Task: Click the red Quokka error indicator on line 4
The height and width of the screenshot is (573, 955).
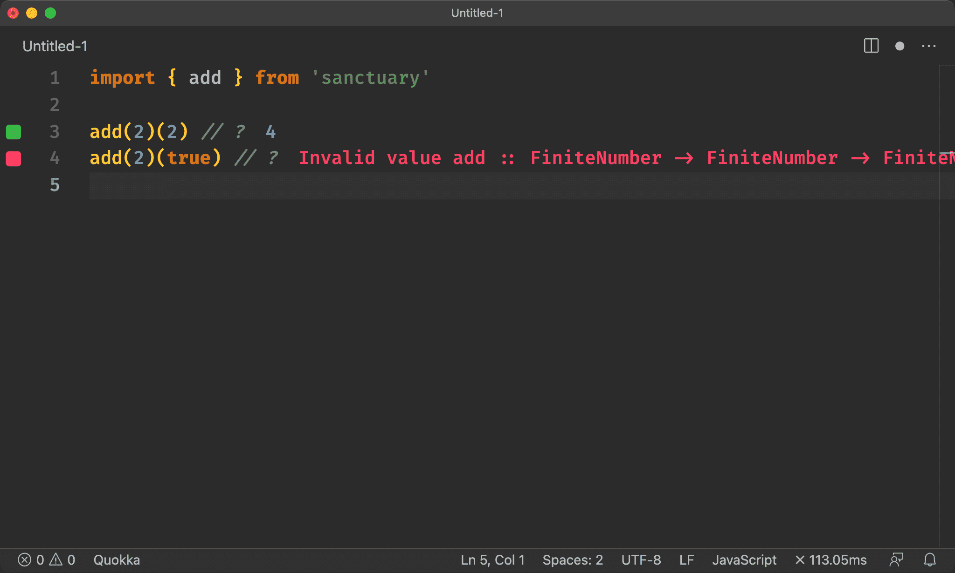Action: [14, 158]
